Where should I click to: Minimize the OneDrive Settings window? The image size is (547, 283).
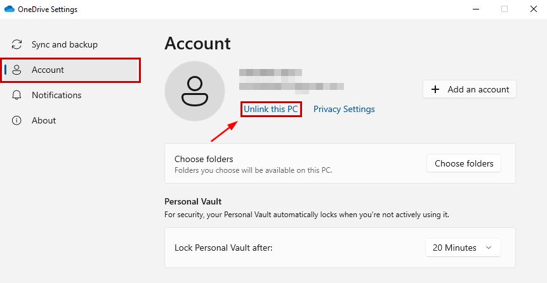[475, 9]
